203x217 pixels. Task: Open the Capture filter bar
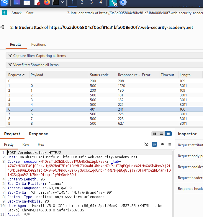104,56
